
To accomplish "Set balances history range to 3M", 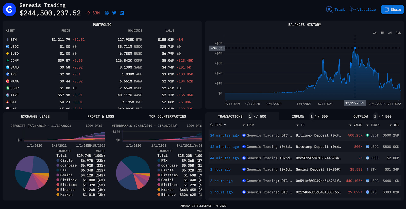I will point(390,33).
